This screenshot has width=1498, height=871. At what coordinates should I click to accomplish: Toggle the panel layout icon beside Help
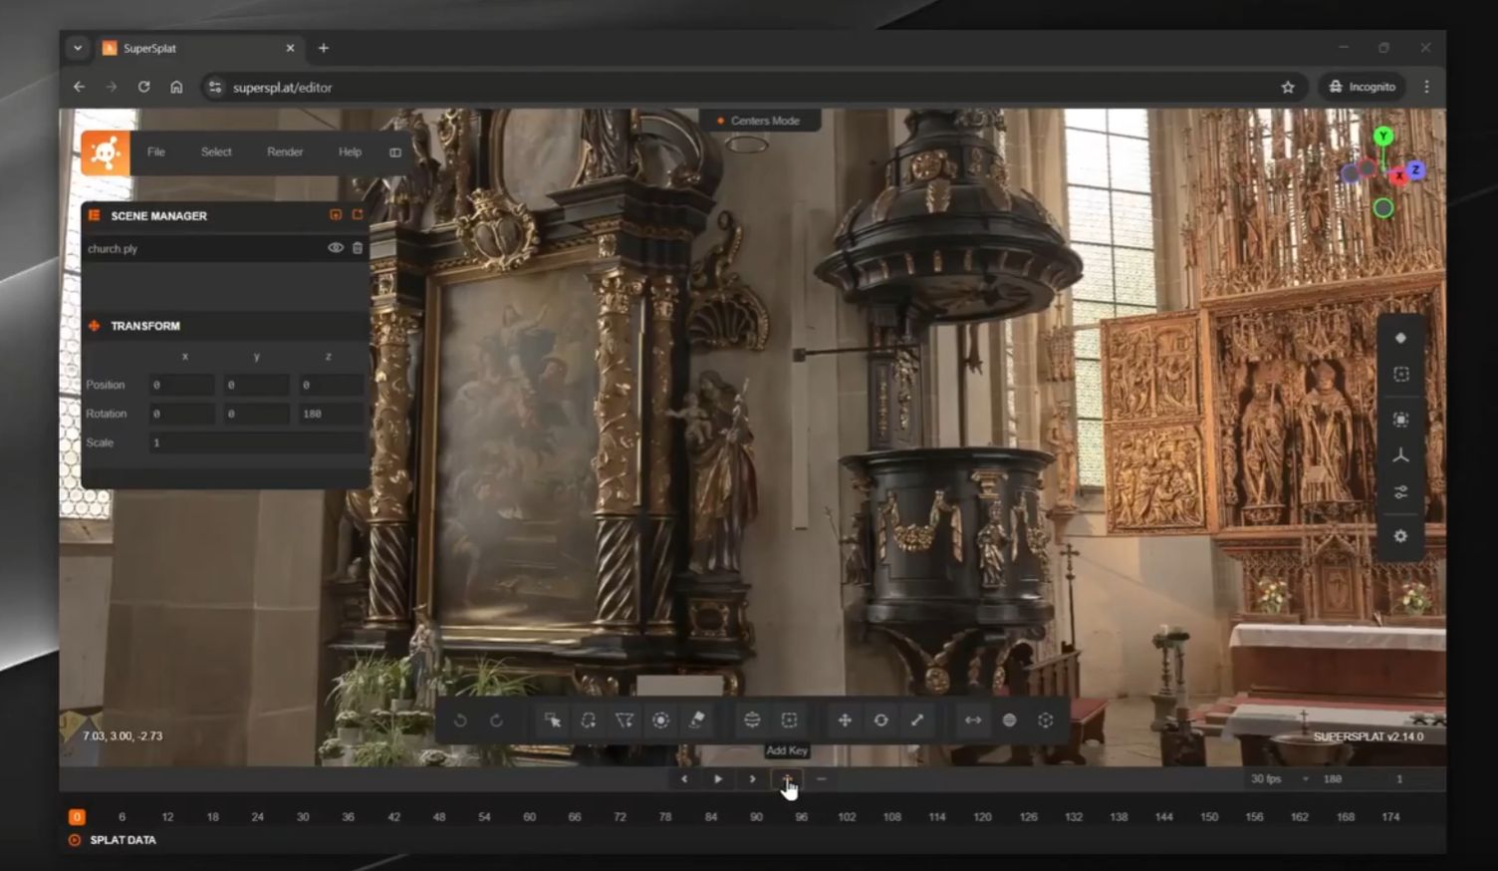(395, 152)
